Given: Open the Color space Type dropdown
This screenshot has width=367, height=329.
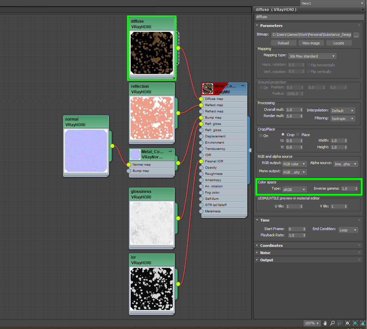Looking at the screenshot, I should click(294, 189).
